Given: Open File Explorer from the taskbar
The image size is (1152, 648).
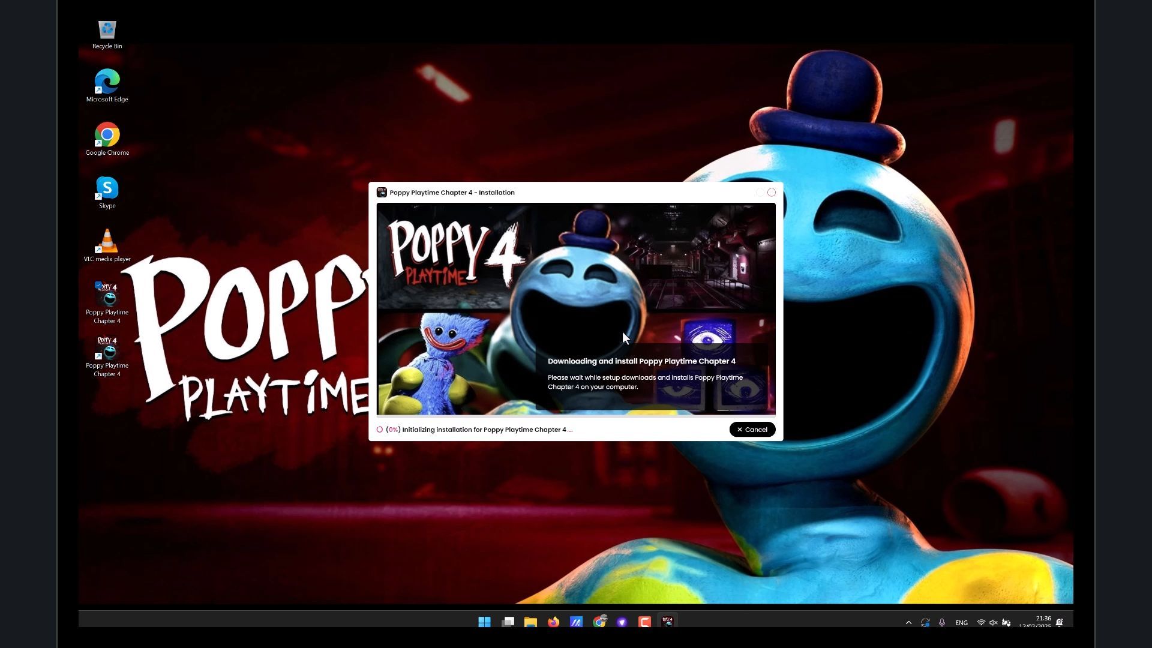Looking at the screenshot, I should coord(530,622).
